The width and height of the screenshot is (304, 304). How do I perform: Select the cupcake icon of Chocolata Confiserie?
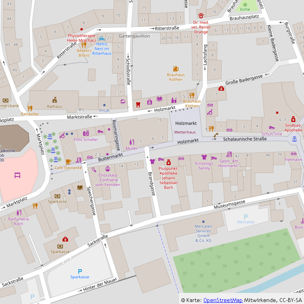click(x=108, y=169)
